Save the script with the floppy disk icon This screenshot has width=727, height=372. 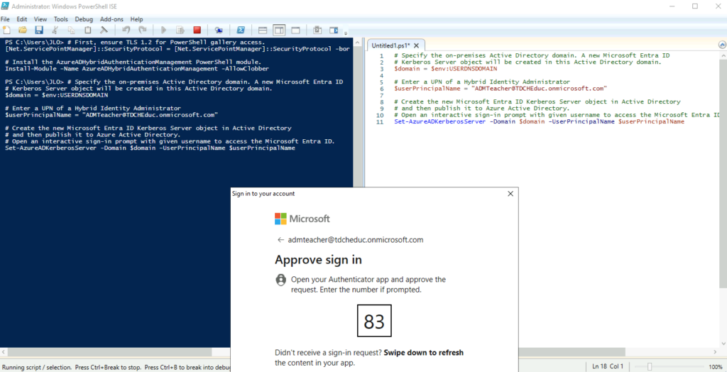39,31
